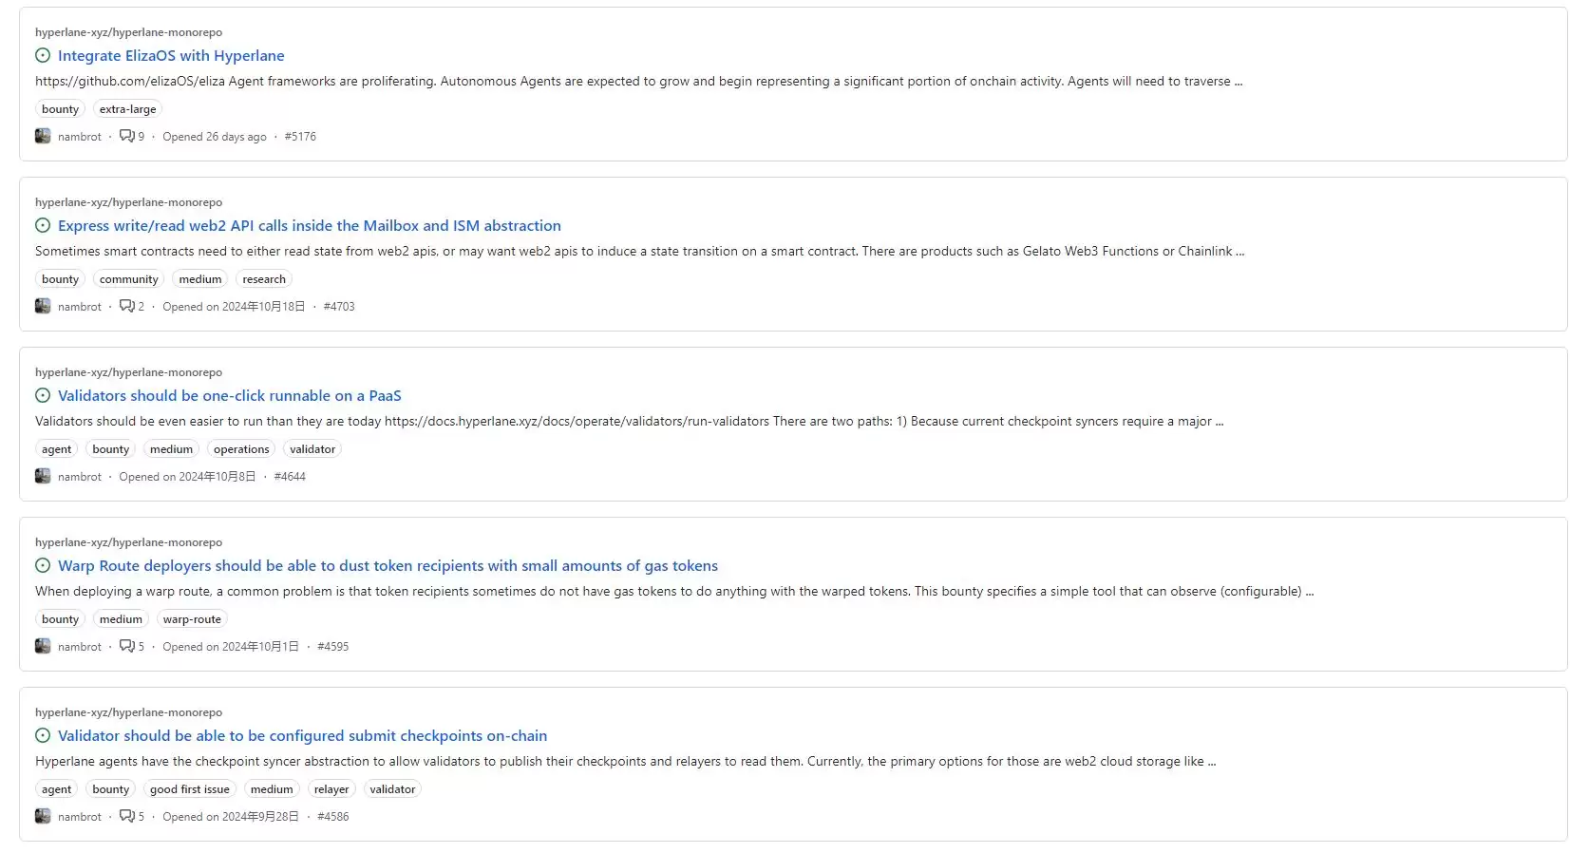Click open-issue icon beside Express write/read web2 title
The width and height of the screenshot is (1570, 853).
click(x=43, y=226)
